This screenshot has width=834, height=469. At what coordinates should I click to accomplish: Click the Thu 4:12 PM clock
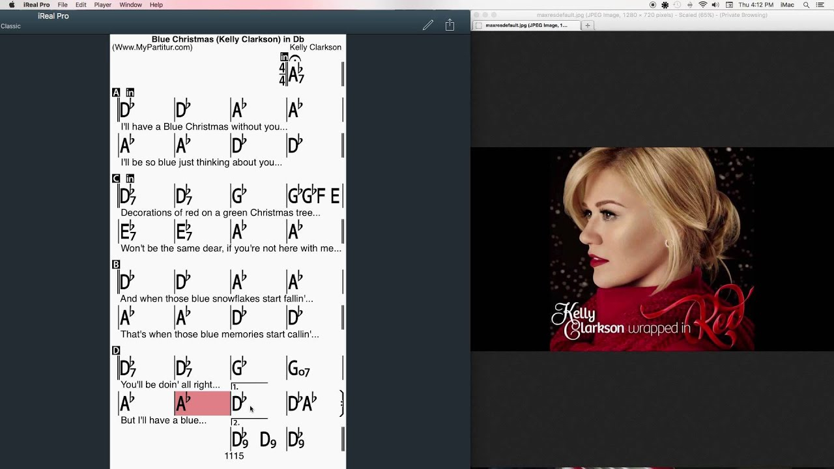coord(756,5)
